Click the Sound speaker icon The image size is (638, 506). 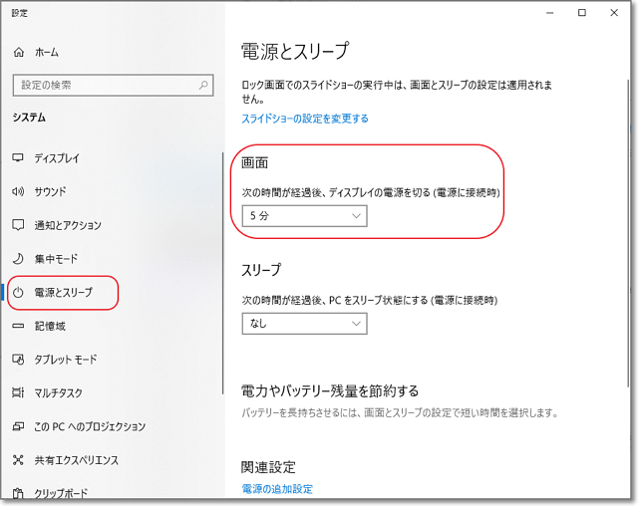18,191
